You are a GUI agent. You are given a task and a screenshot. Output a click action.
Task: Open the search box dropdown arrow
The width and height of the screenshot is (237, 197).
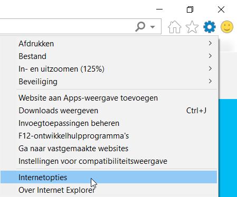tap(153, 27)
